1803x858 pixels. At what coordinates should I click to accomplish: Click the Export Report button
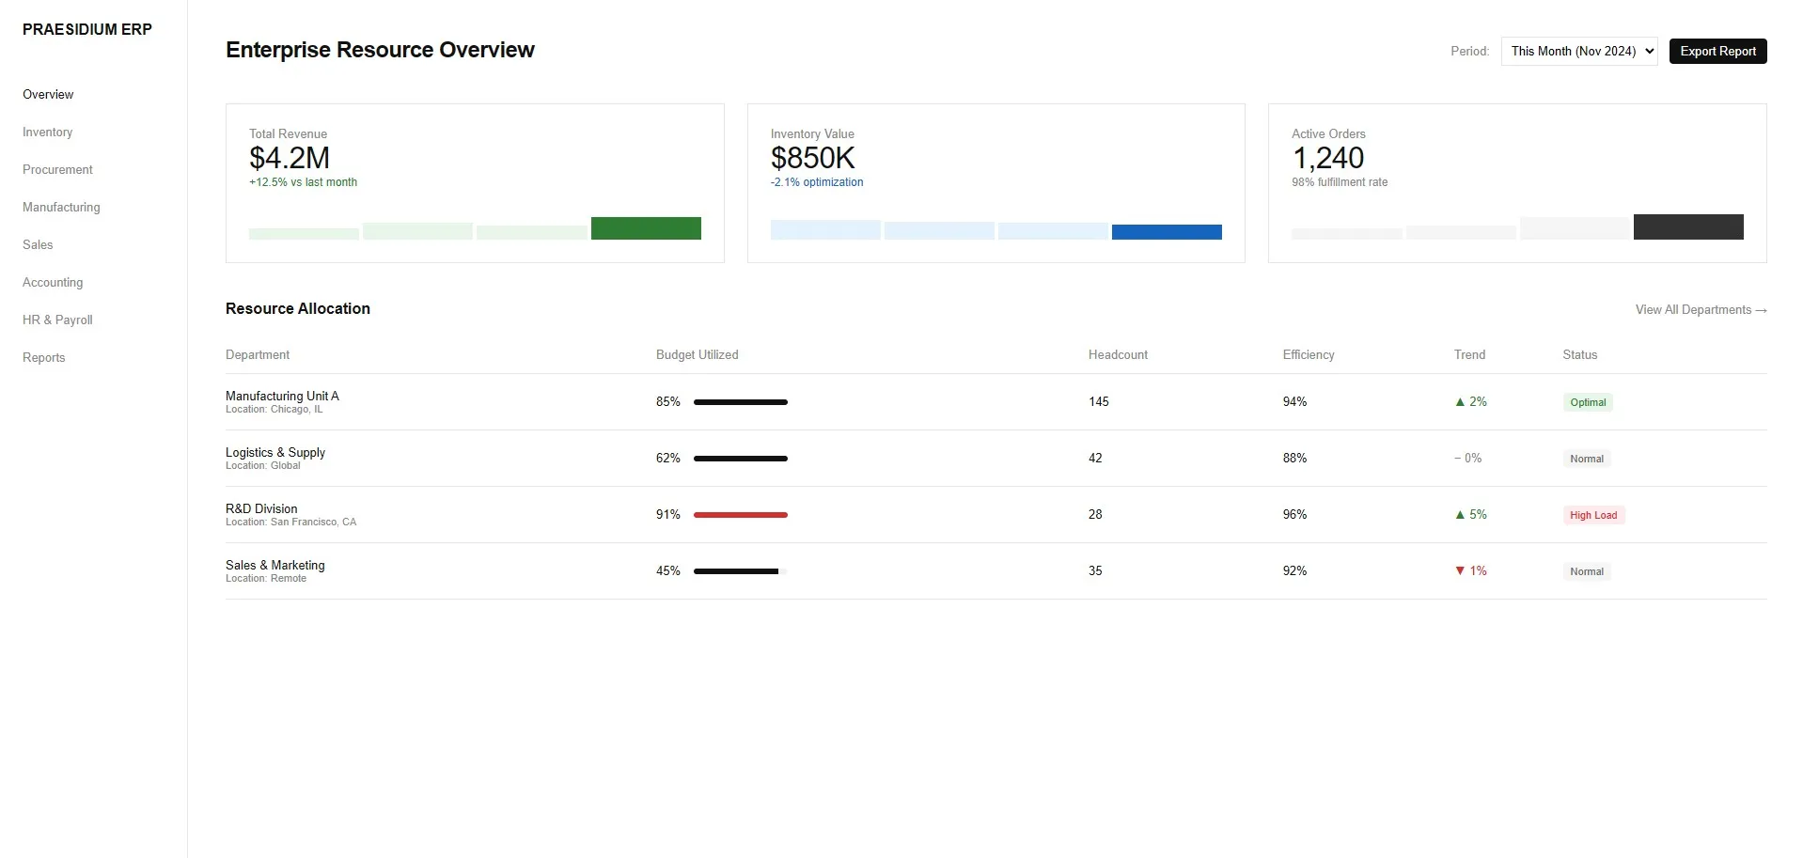[x=1717, y=51]
